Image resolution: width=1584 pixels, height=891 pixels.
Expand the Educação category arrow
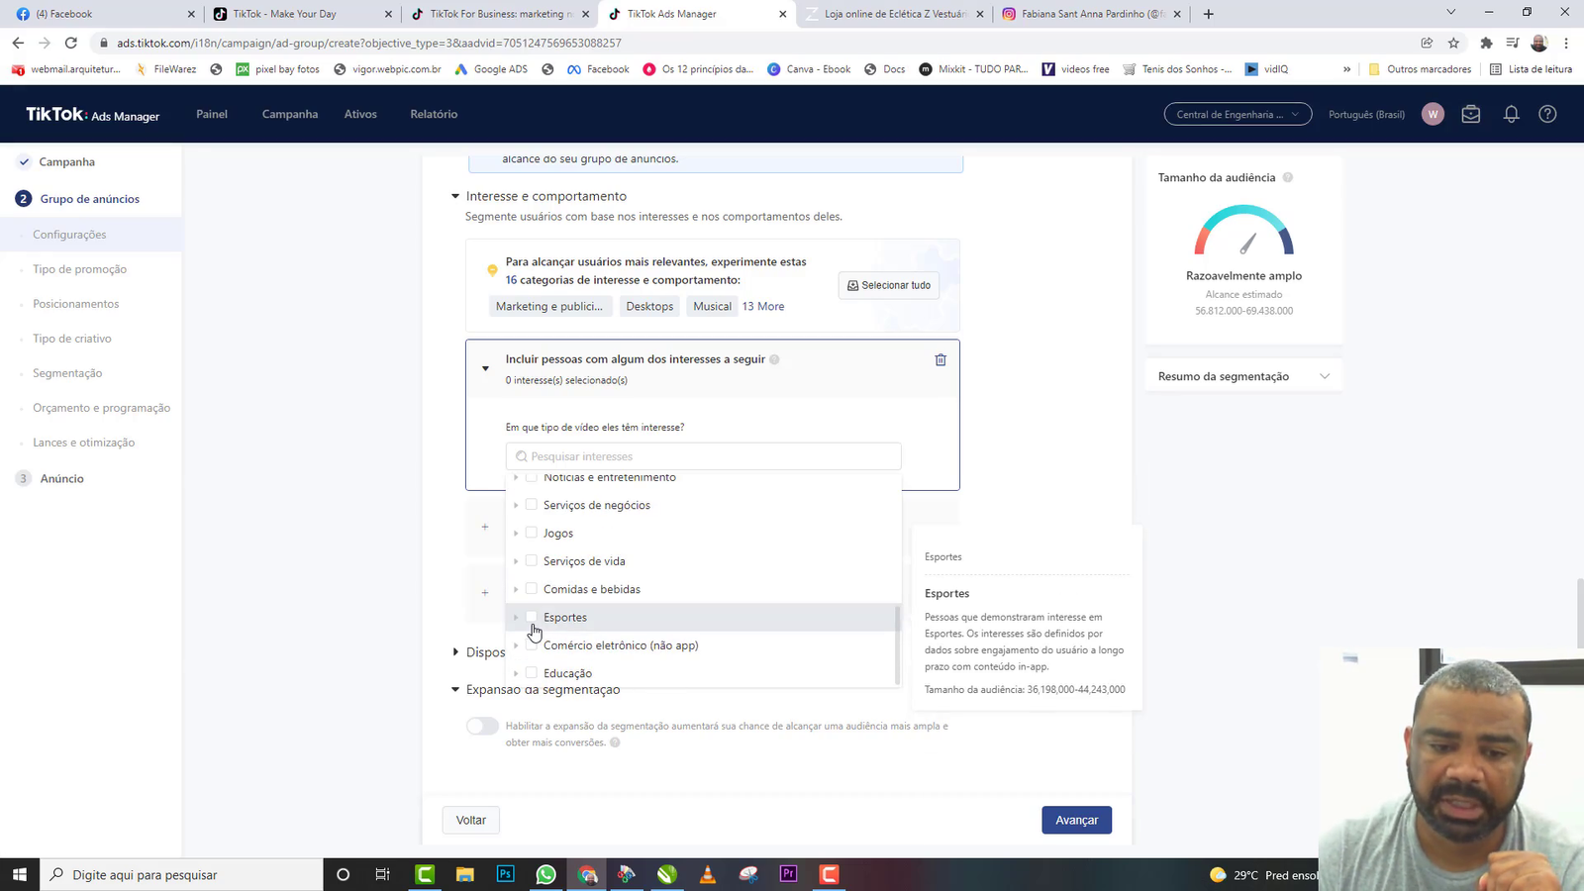click(x=516, y=673)
